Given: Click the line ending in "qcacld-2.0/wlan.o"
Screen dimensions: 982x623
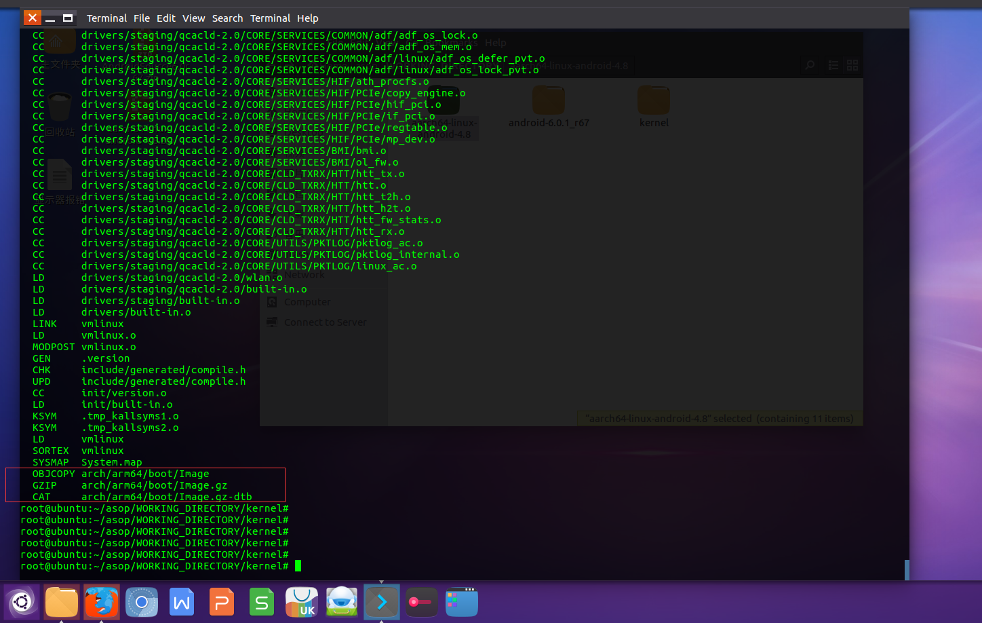Looking at the screenshot, I should 157,278.
